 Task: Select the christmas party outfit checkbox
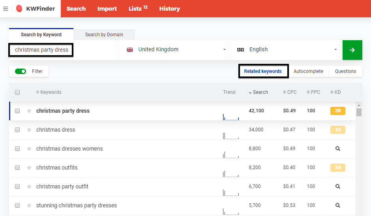click(x=17, y=186)
